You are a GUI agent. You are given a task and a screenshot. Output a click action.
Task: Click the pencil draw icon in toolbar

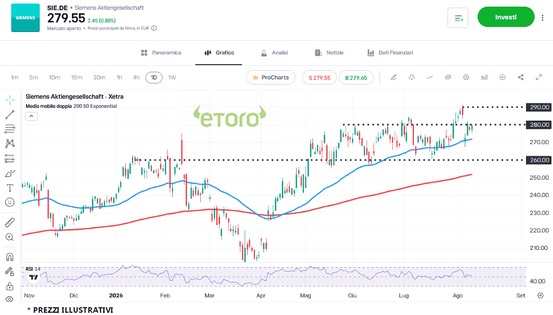click(x=393, y=77)
